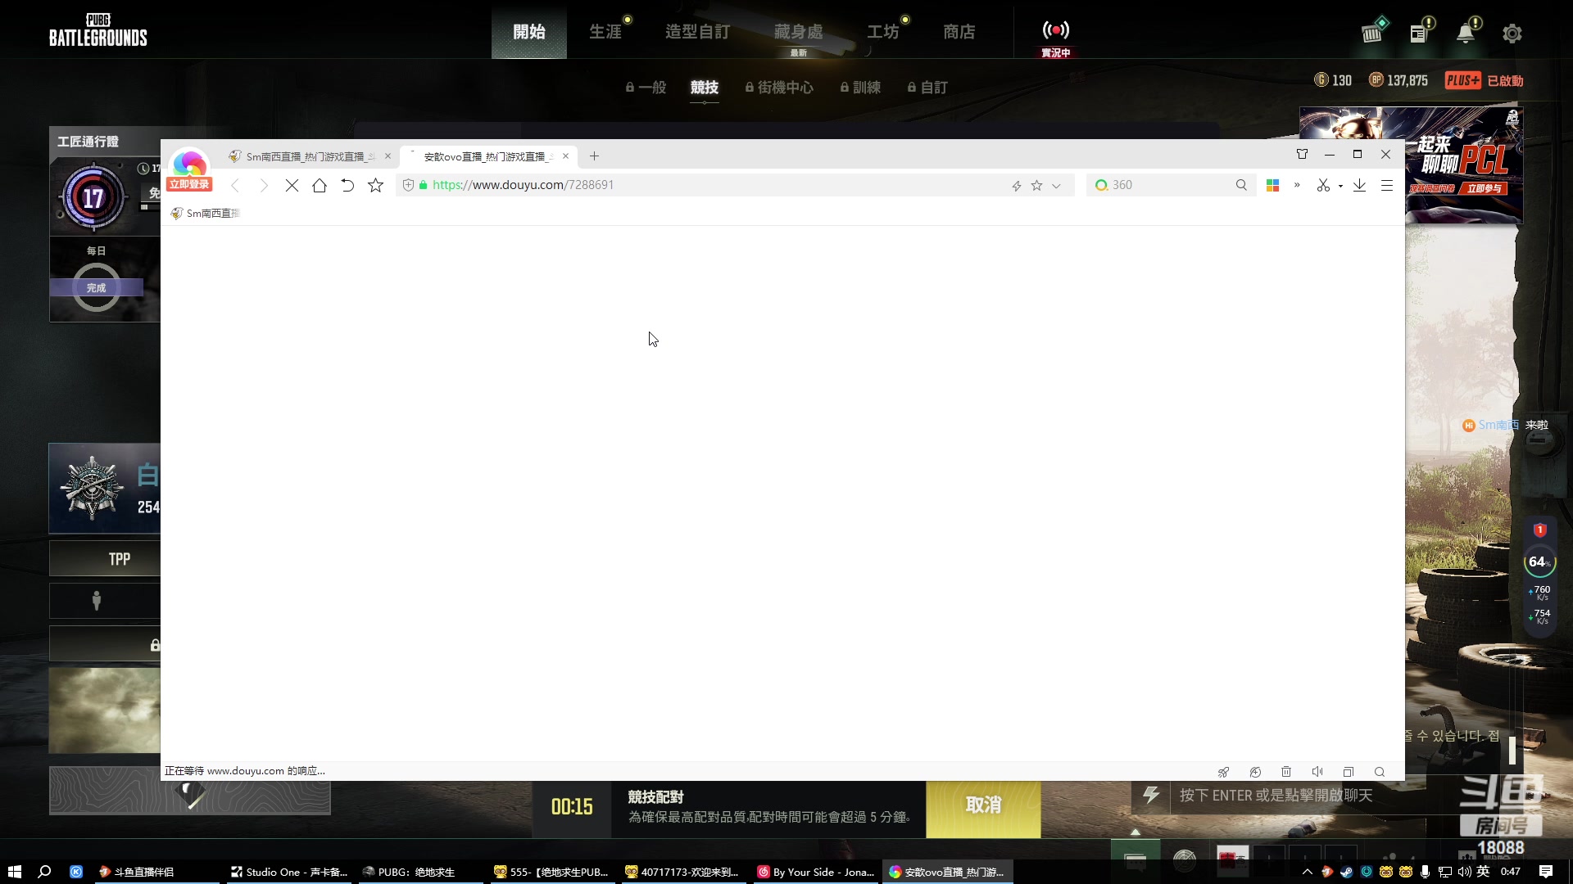Open PUBG notifications bell

[x=1466, y=33]
